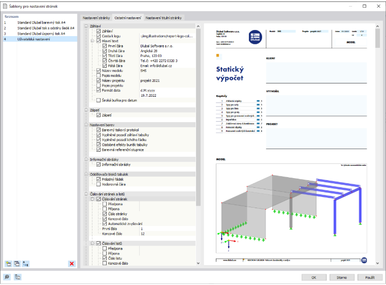Delete selected template with red X
This screenshot has height=285, width=386.
click(x=72, y=264)
